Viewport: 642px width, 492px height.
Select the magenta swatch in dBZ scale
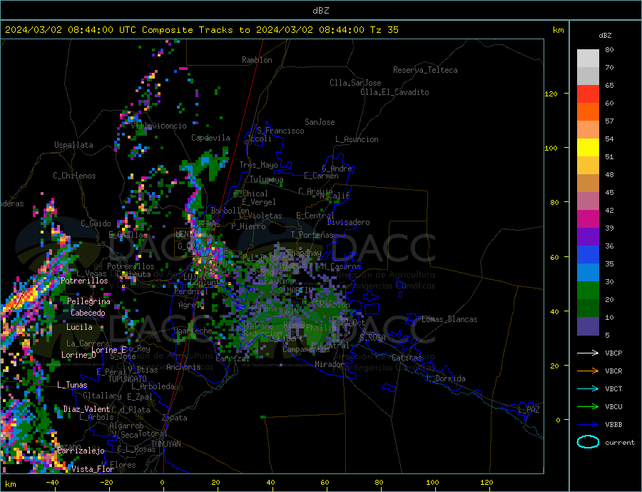pos(588,219)
